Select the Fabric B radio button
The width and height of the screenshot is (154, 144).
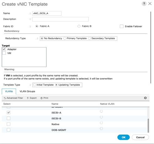pos(79,26)
